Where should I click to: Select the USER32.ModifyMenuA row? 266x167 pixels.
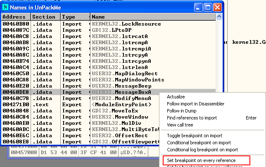point(81,98)
